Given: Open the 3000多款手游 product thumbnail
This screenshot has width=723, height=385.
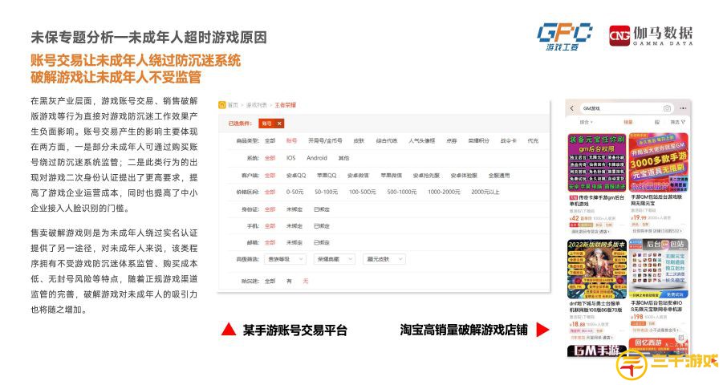Looking at the screenshot, I should 659,162.
